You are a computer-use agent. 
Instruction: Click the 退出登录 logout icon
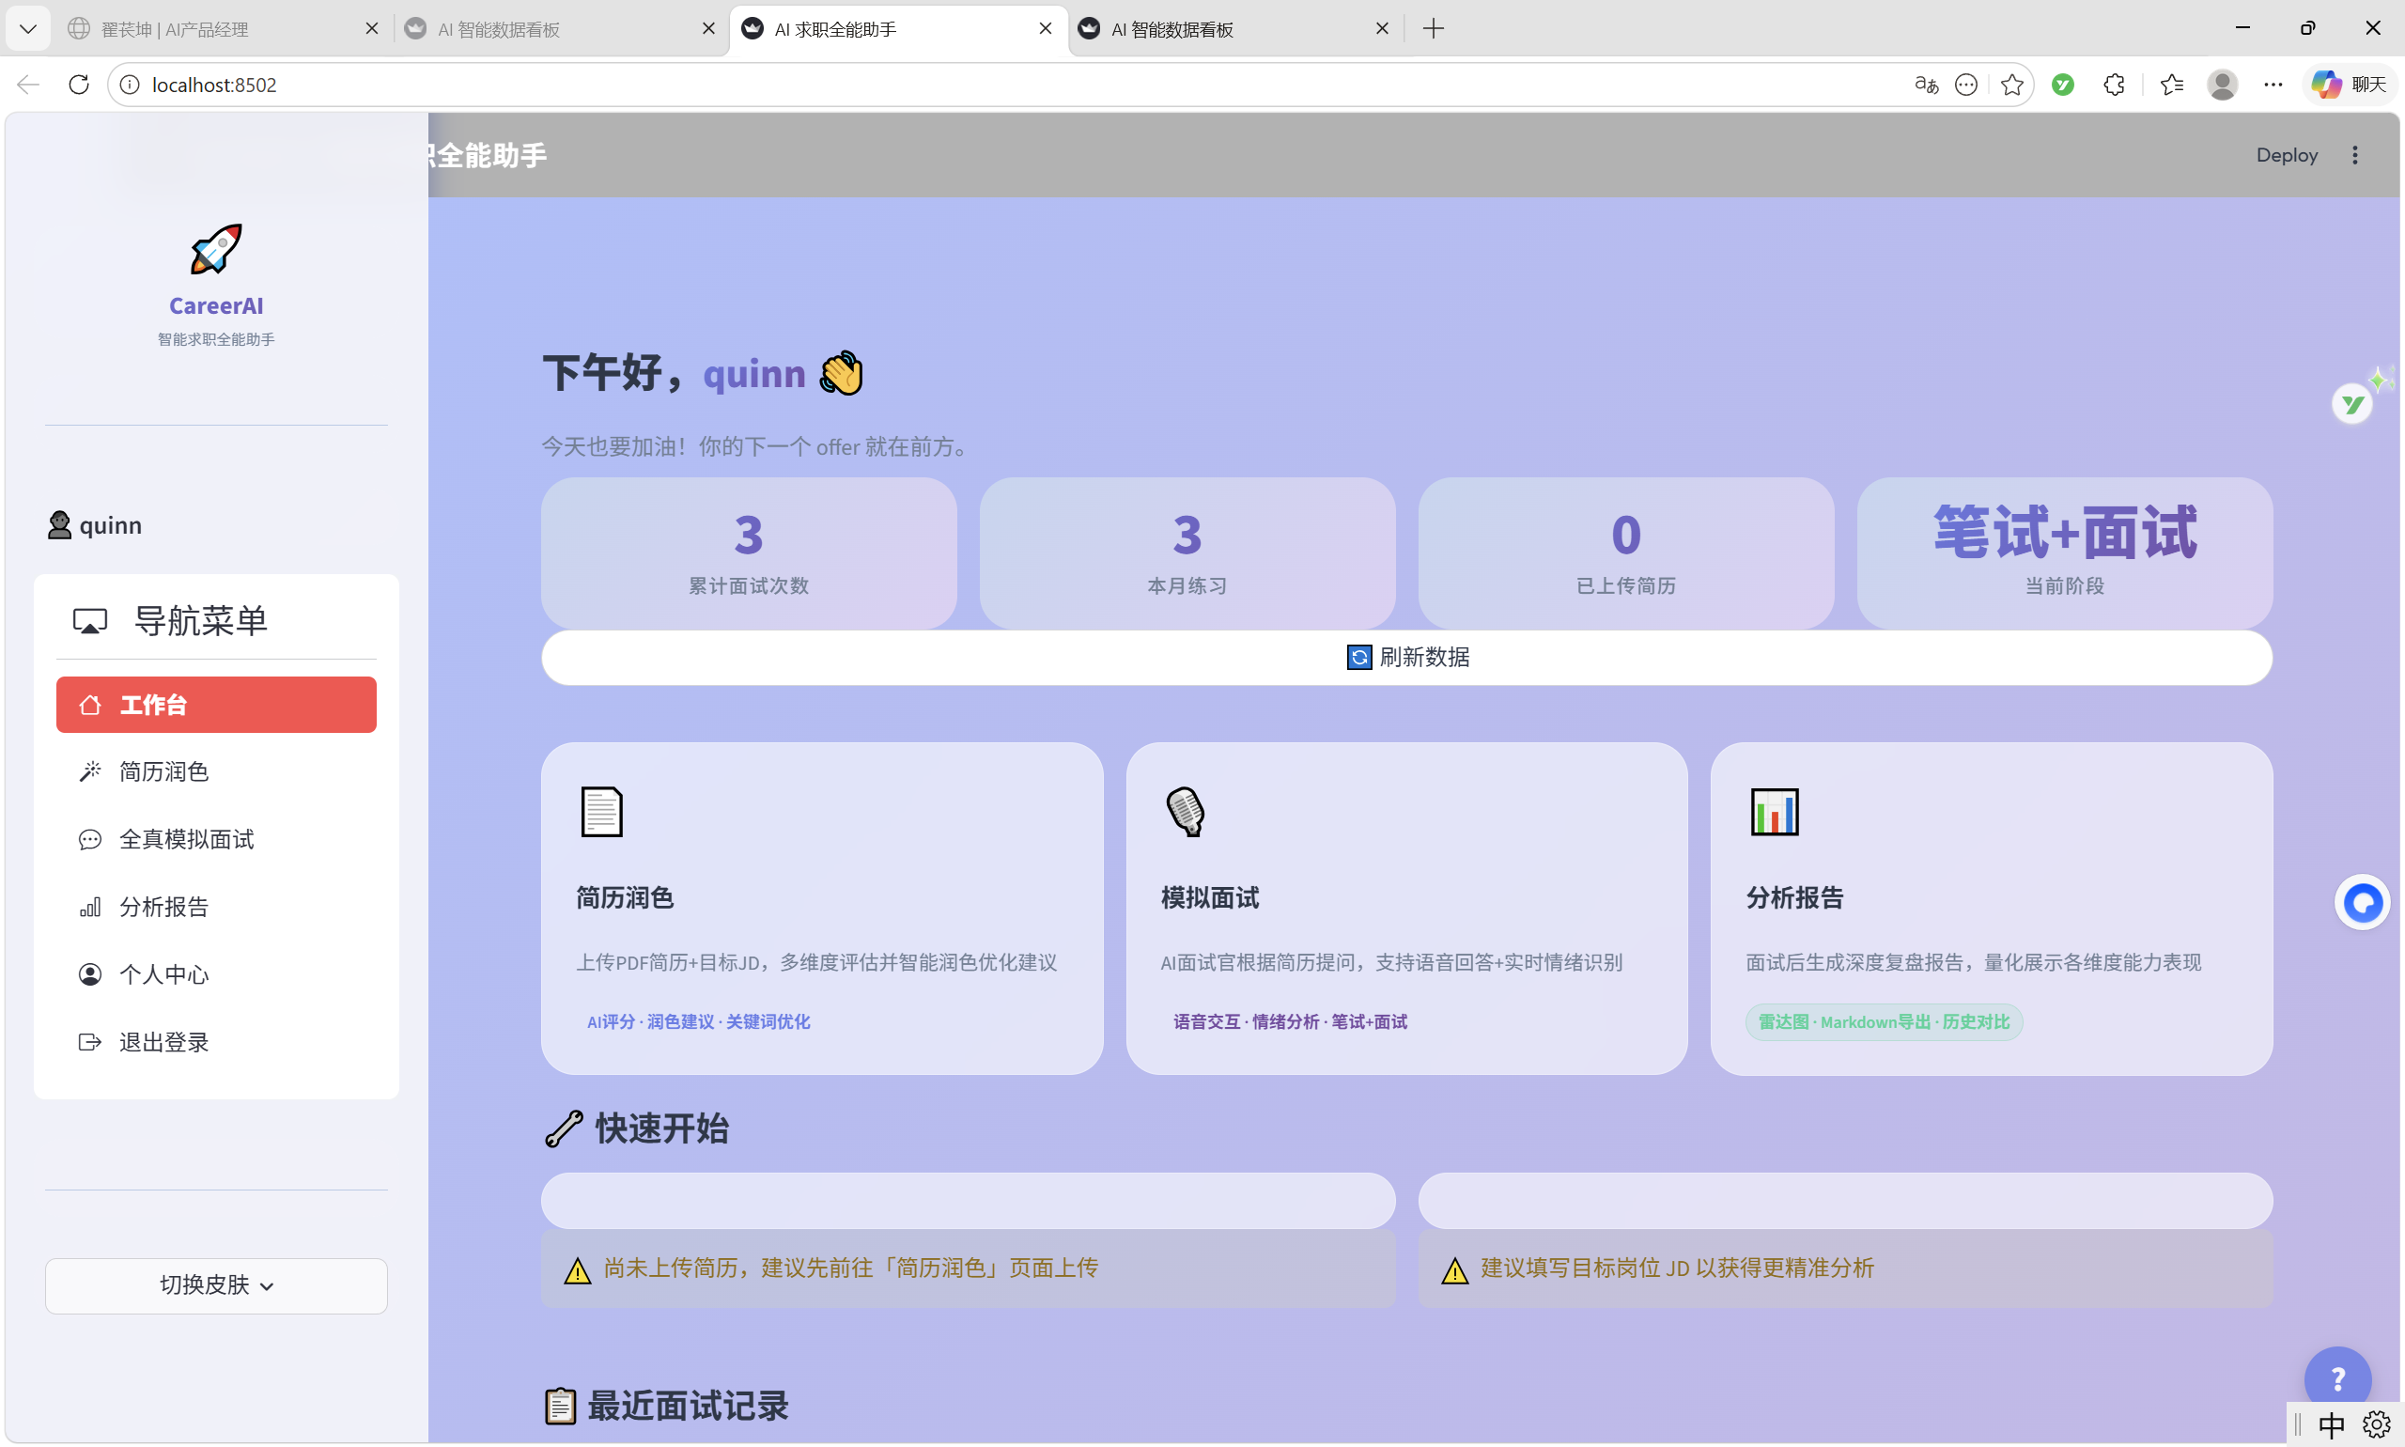click(x=91, y=1041)
